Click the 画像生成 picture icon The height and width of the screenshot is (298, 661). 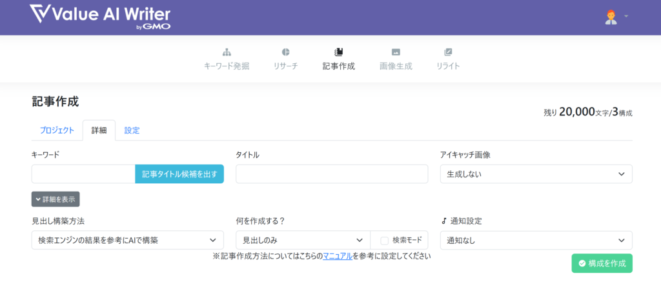point(396,52)
